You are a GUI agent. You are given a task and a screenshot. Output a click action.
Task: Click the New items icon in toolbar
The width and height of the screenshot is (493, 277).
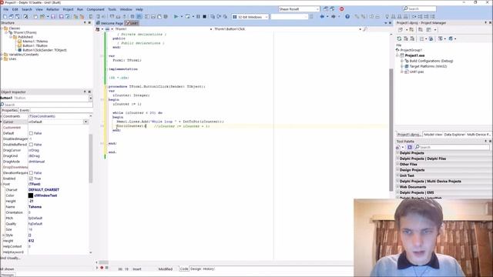pos(35,17)
